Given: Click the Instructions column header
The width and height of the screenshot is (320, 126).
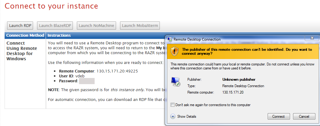Looking at the screenshot, I should 59,35.
